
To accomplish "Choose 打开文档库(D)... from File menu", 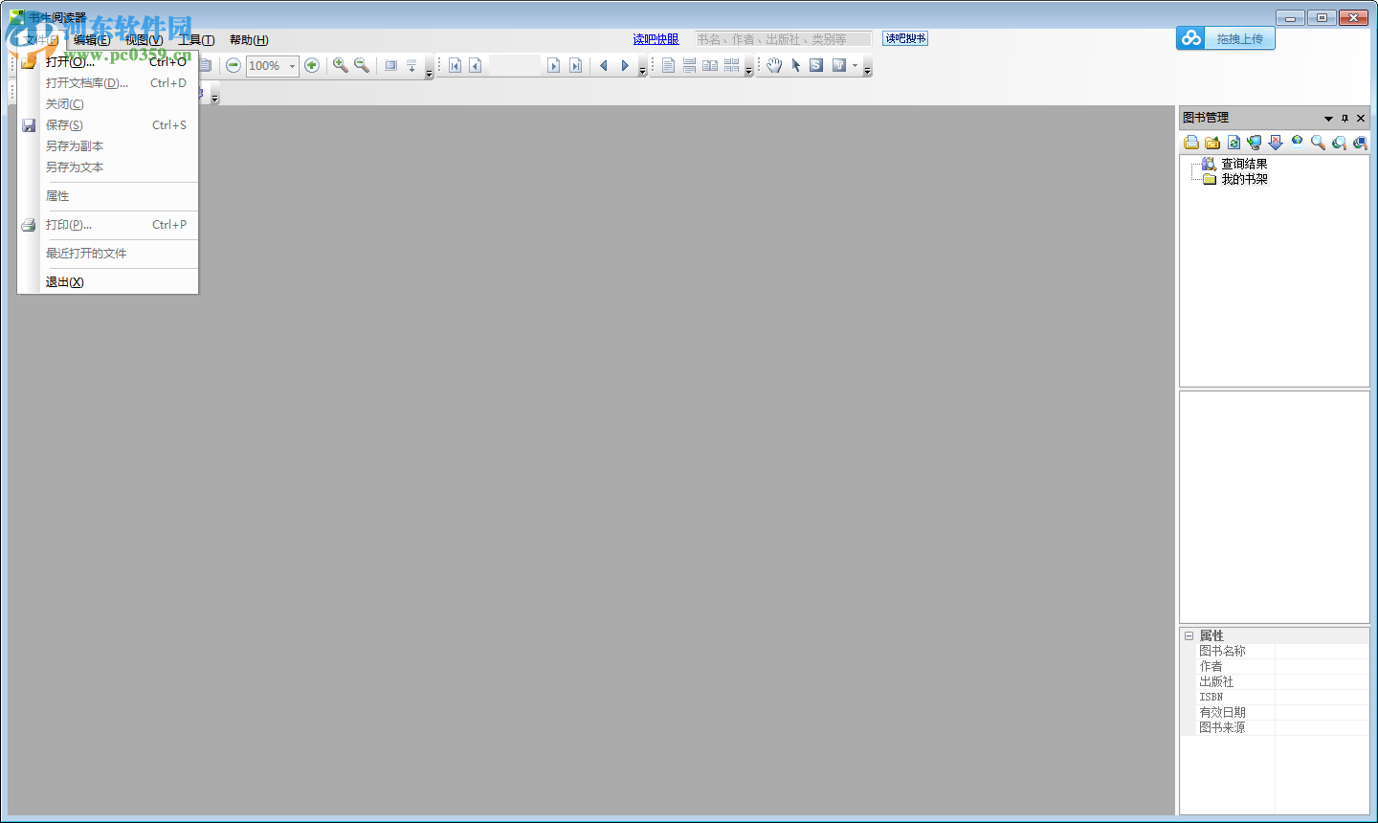I will point(108,82).
